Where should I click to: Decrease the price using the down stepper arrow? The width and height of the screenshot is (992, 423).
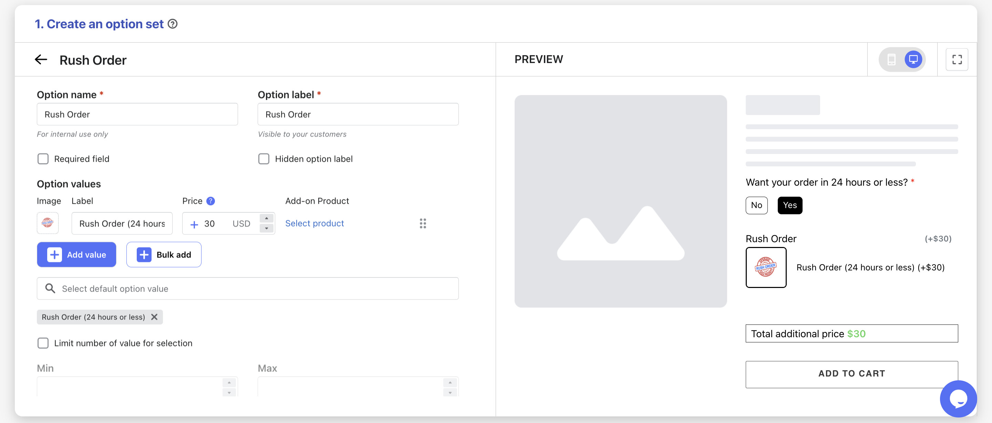click(267, 228)
